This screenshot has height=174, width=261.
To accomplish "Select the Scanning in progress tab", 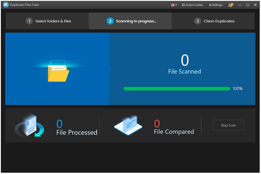I will tap(130, 21).
